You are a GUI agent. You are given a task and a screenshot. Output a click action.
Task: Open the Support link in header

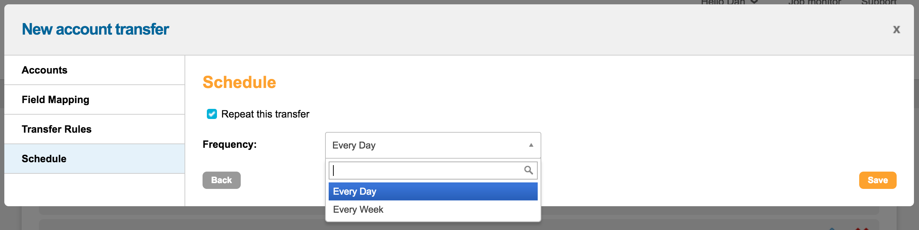tap(878, 2)
